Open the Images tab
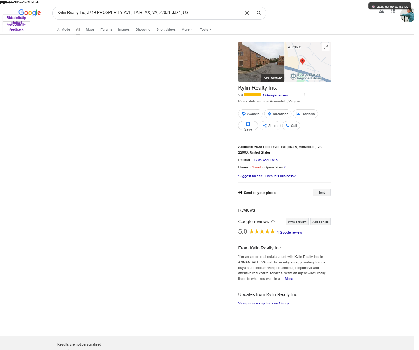Image resolution: width=419 pixels, height=350 pixels. click(x=124, y=29)
